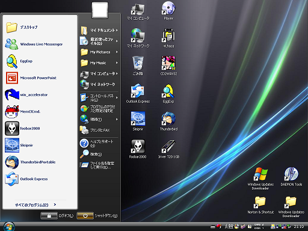Open Windows Live Messenger from Start menu
308x231 pixels.
(x=40, y=44)
